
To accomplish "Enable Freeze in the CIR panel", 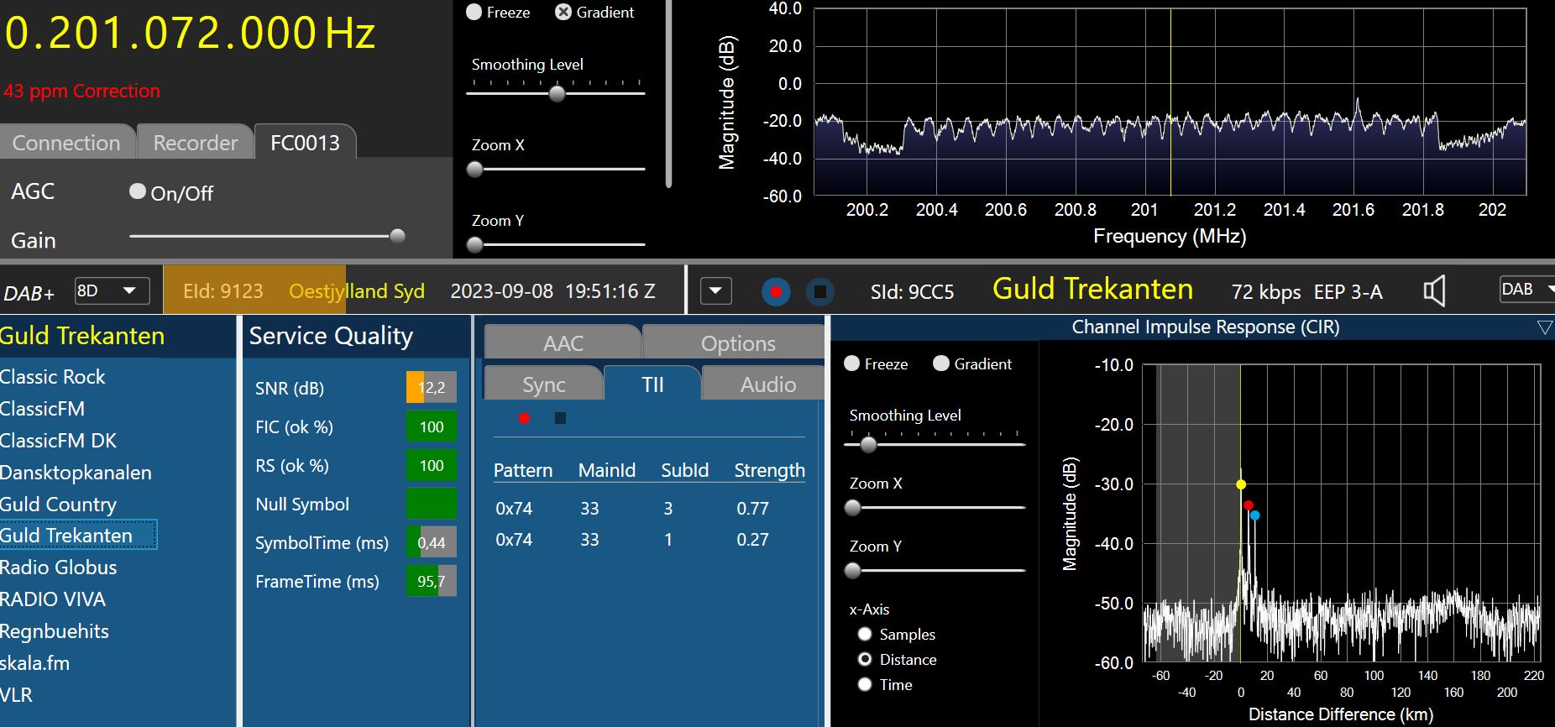I will click(x=852, y=363).
